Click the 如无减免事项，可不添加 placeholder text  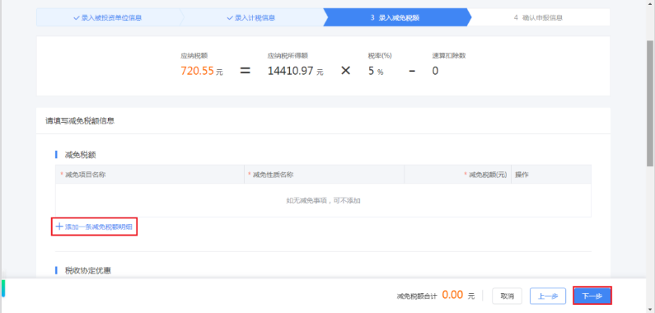tap(323, 201)
